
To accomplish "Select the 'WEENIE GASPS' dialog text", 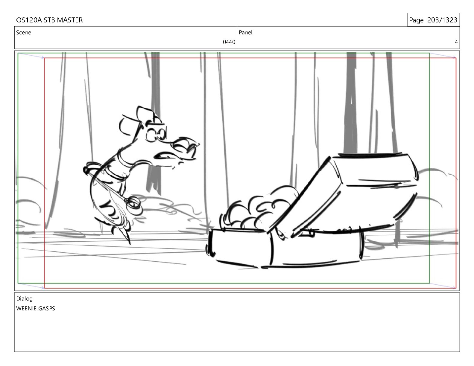I will click(x=36, y=309).
